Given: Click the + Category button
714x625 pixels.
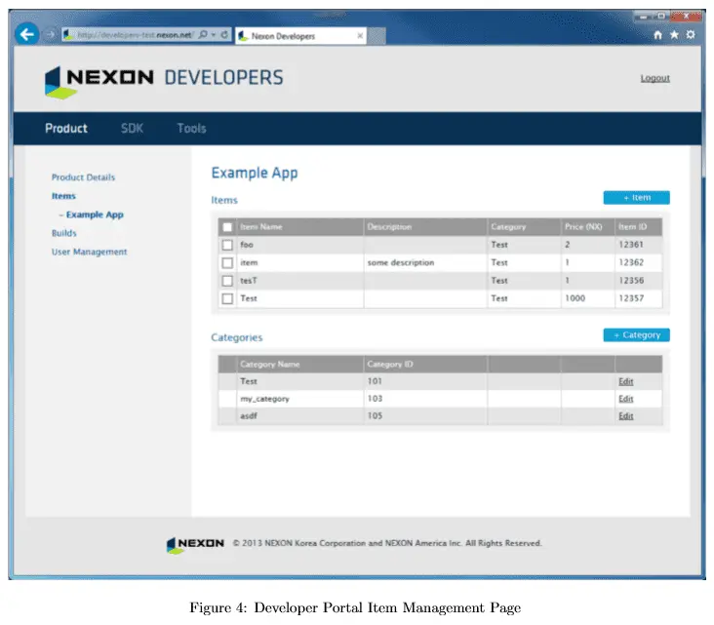Looking at the screenshot, I should (636, 335).
